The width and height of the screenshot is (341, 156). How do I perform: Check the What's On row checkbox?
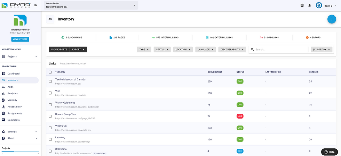click(x=50, y=128)
